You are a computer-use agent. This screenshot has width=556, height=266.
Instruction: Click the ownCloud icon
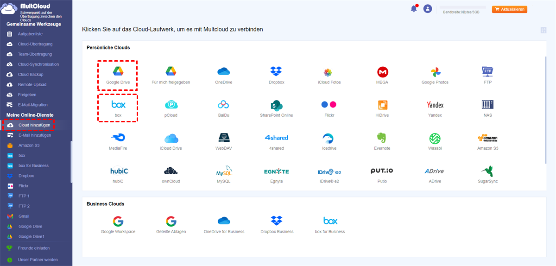point(171,171)
